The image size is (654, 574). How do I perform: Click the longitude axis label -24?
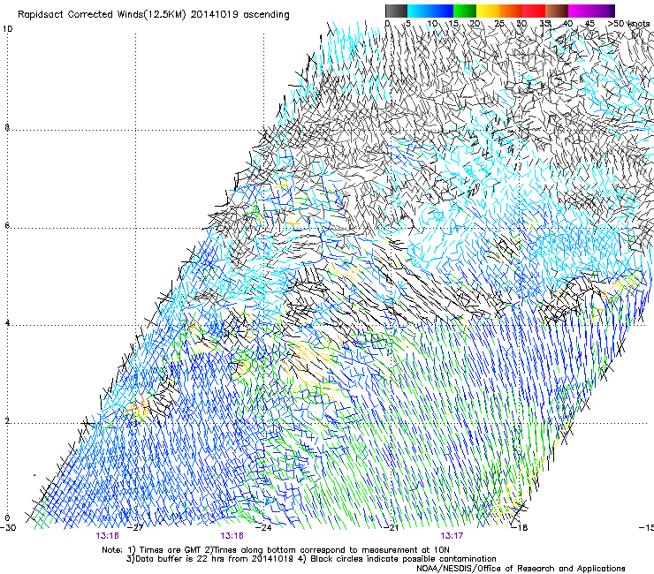coord(263,527)
